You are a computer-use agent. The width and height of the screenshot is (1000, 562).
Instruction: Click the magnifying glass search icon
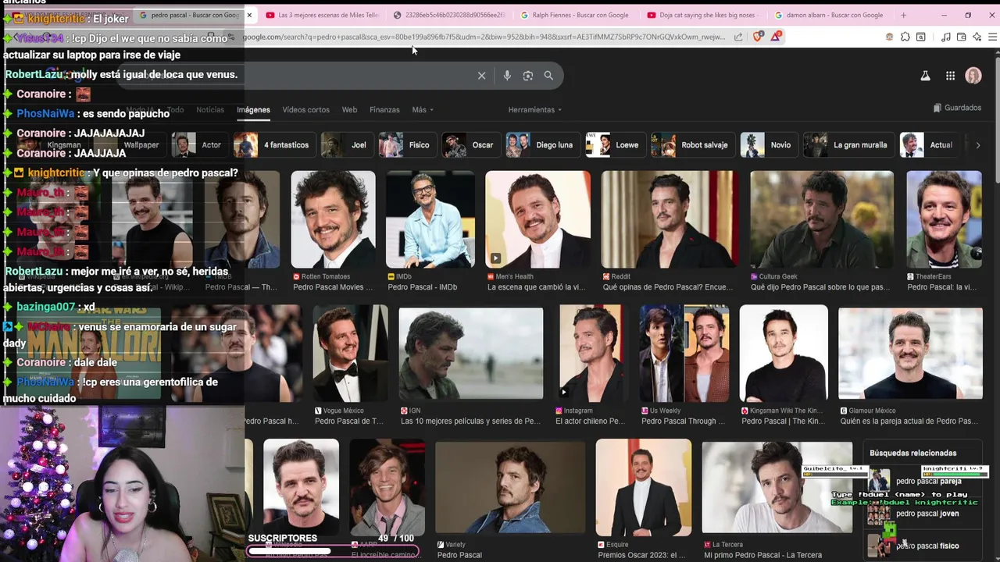[x=548, y=76]
